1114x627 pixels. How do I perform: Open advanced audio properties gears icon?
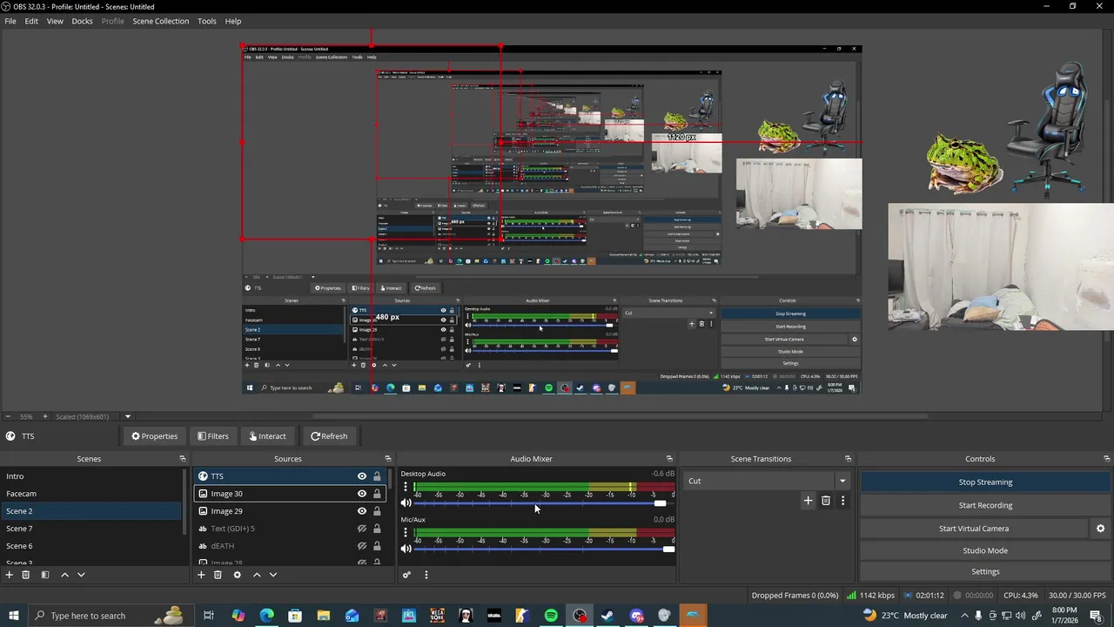[406, 575]
